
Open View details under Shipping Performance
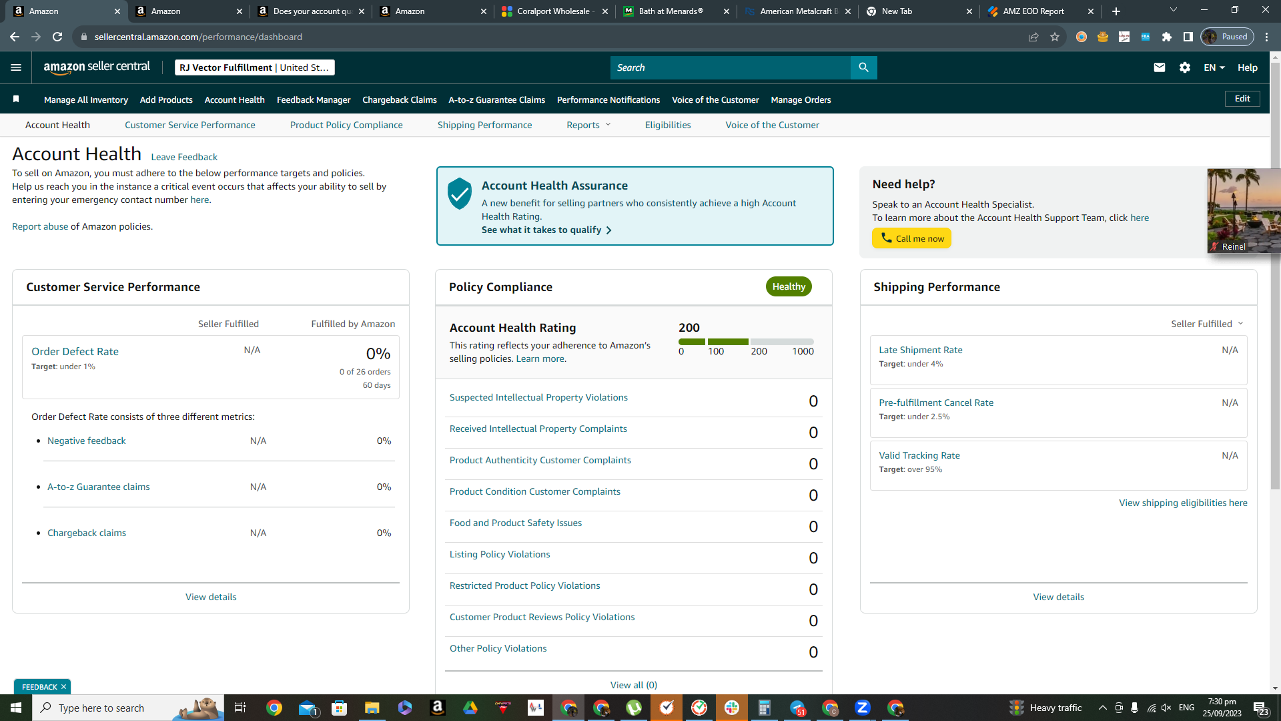pos(1059,597)
